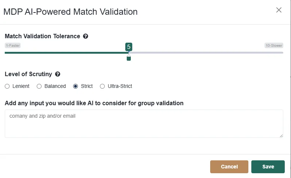Viewport: 291px width, 178px height.
Task: Click the Level of Scrutiny heading text
Action: [x=28, y=74]
